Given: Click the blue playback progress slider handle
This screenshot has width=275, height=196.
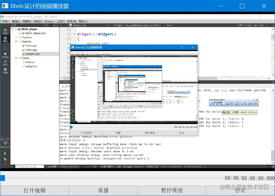Looking at the screenshot, I should [2, 178].
